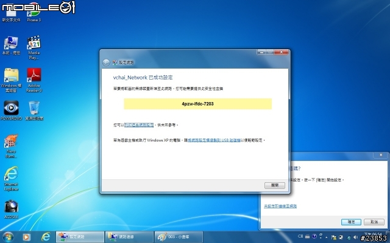Image resolution: width=390 pixels, height=243 pixels.
Task: Click the taskbar clock showing 06:54
Action: pyautogui.click(x=373, y=234)
